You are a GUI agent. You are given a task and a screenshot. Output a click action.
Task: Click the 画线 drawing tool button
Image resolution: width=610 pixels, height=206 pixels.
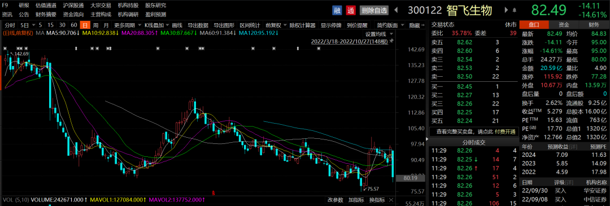point(177,25)
